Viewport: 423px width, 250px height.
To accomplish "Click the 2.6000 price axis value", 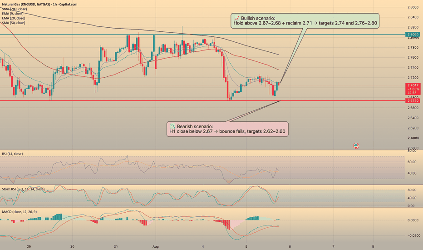I will click(413, 138).
